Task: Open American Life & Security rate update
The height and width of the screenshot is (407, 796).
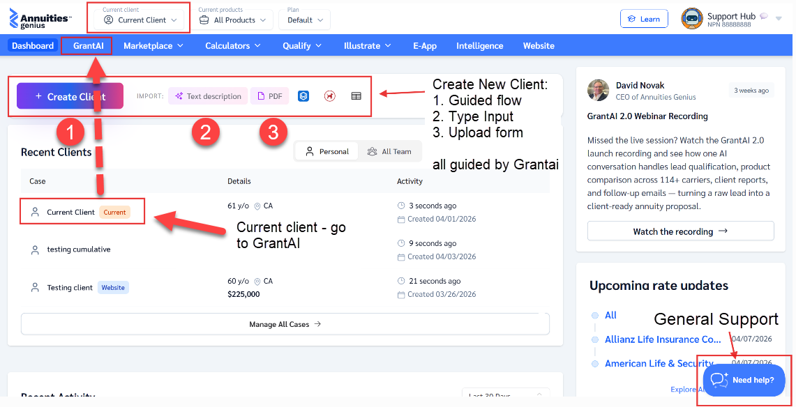Action: [659, 363]
